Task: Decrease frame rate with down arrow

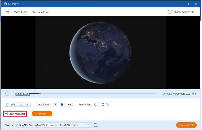Action: tap(103, 106)
